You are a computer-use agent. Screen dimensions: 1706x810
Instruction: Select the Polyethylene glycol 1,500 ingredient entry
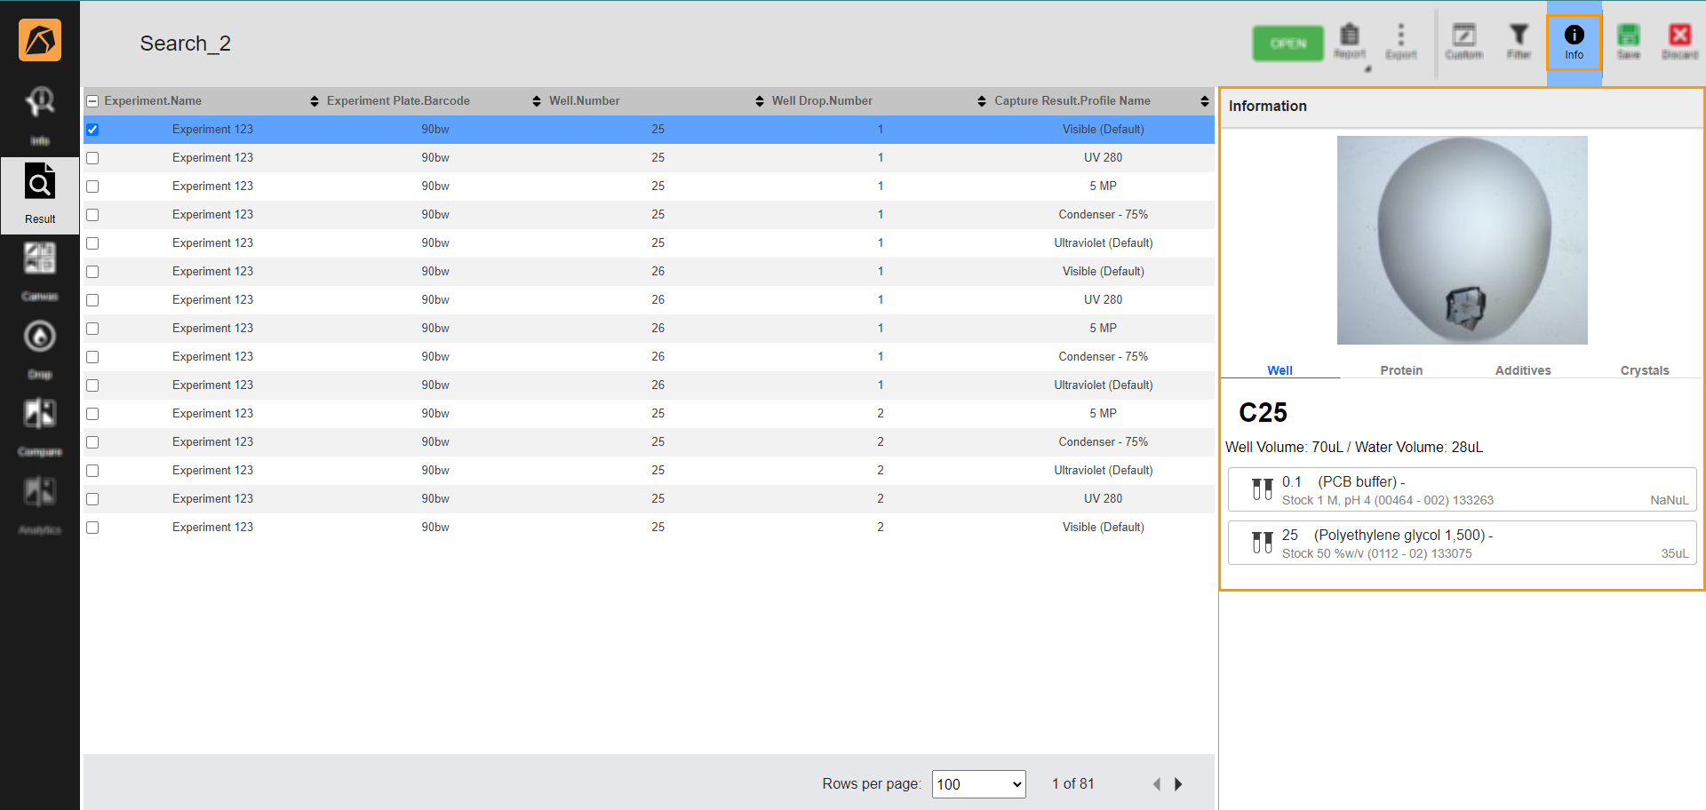coord(1463,543)
